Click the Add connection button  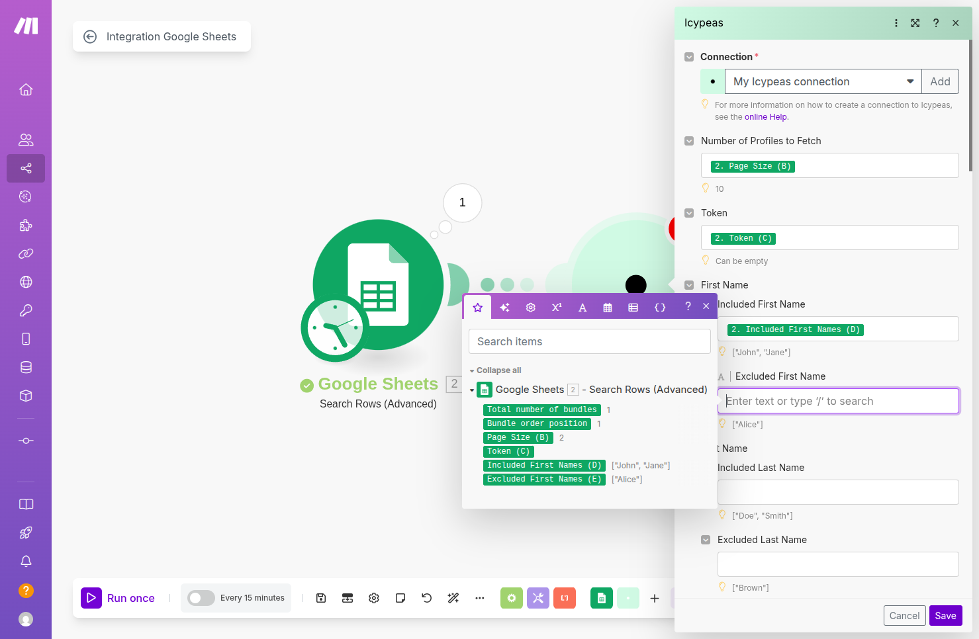(940, 81)
